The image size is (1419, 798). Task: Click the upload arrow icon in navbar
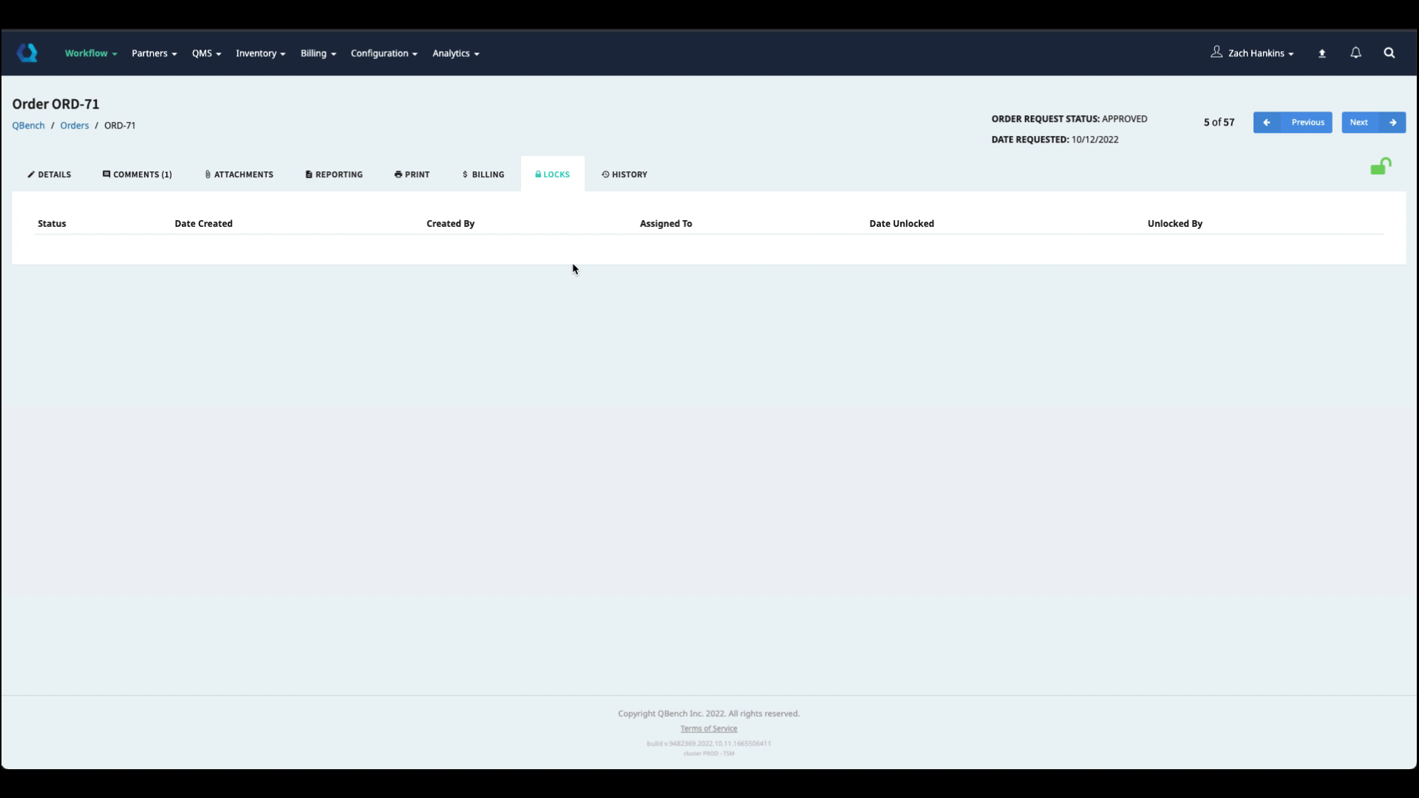click(1322, 53)
